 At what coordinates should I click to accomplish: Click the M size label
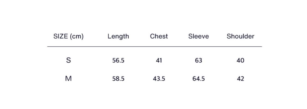pyautogui.click(x=68, y=79)
